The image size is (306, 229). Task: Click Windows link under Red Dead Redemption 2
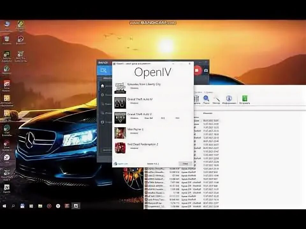134,148
